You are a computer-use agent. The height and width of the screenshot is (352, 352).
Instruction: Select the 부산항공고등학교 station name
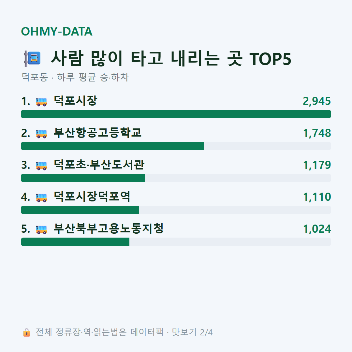[x=97, y=133]
